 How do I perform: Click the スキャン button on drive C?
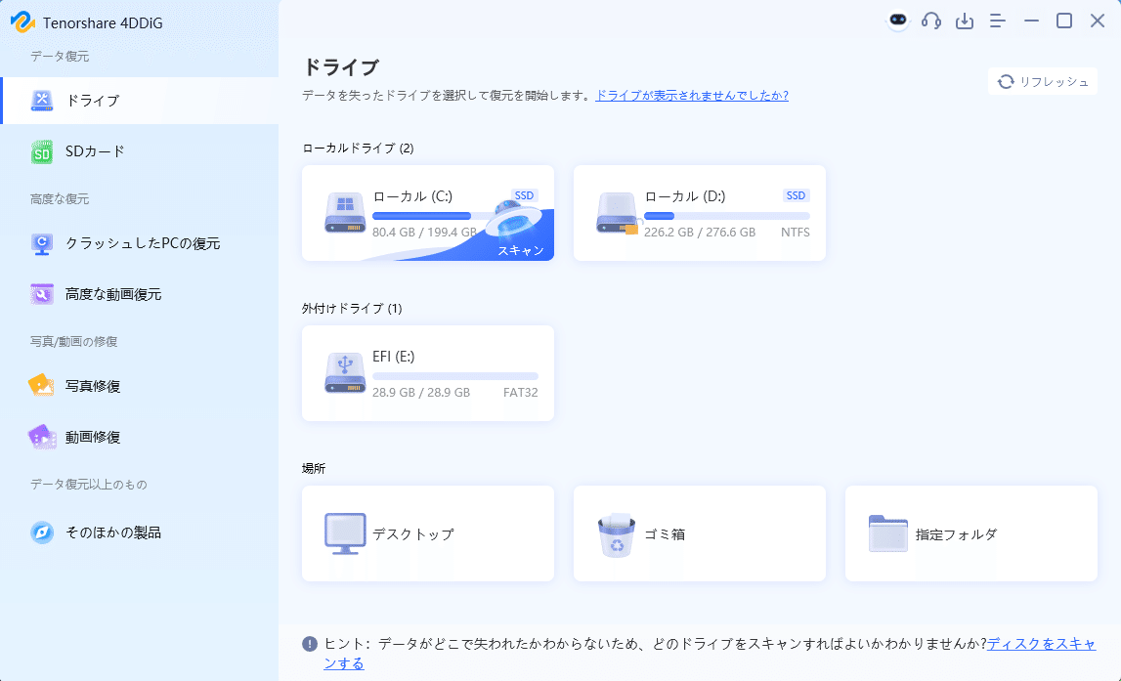tap(521, 250)
